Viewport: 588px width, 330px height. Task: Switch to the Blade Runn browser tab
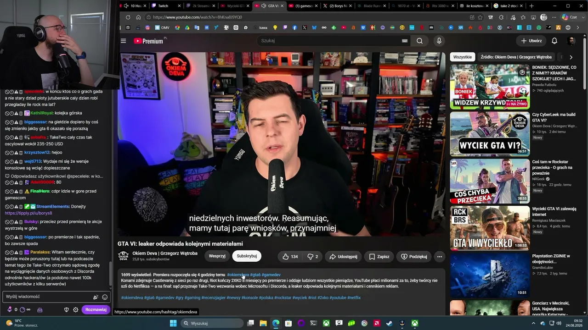[371, 6]
